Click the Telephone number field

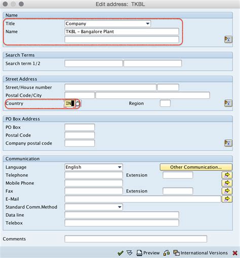tap(94, 175)
